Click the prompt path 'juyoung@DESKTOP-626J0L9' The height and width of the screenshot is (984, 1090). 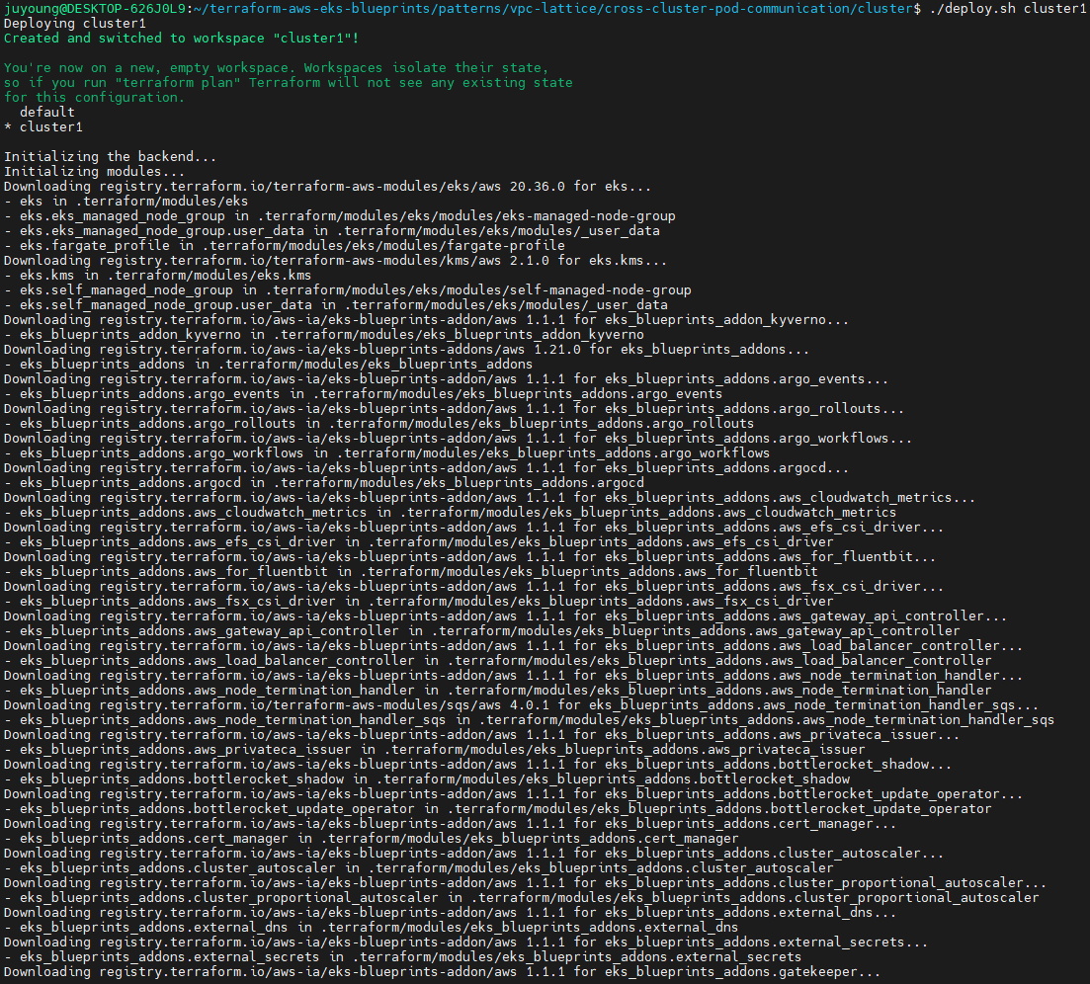coord(95,8)
